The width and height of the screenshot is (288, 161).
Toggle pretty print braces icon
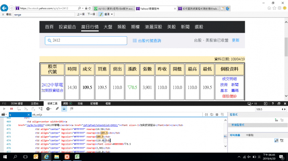pyautogui.click(x=206, y=114)
